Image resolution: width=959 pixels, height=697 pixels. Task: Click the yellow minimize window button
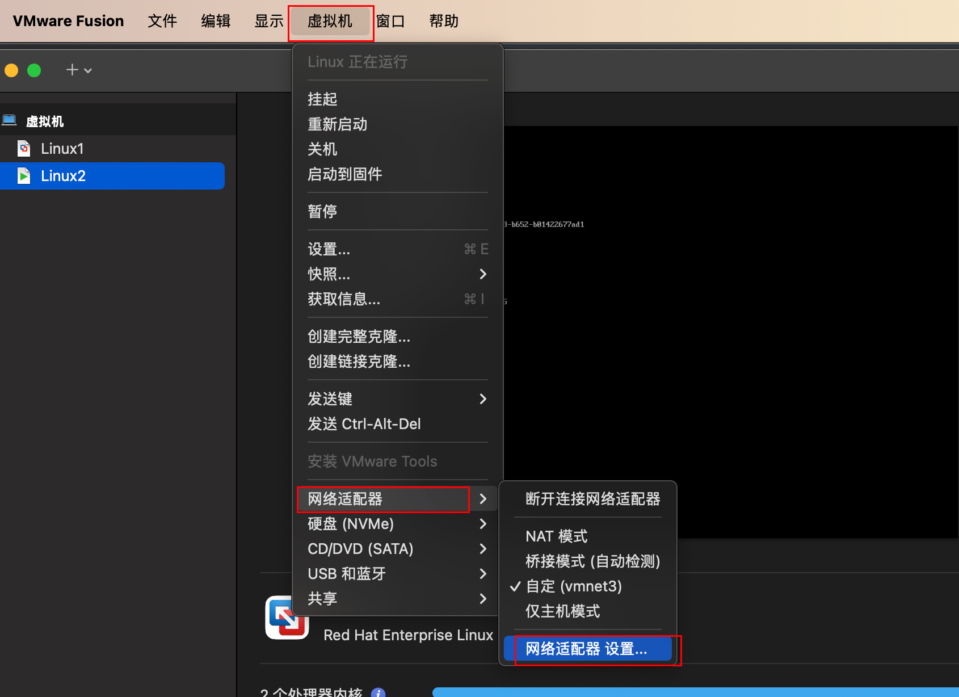tap(11, 70)
